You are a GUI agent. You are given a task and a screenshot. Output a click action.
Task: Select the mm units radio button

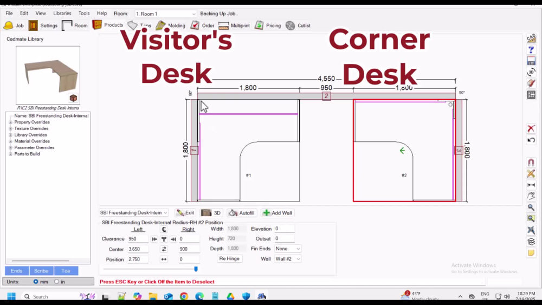tap(36, 282)
